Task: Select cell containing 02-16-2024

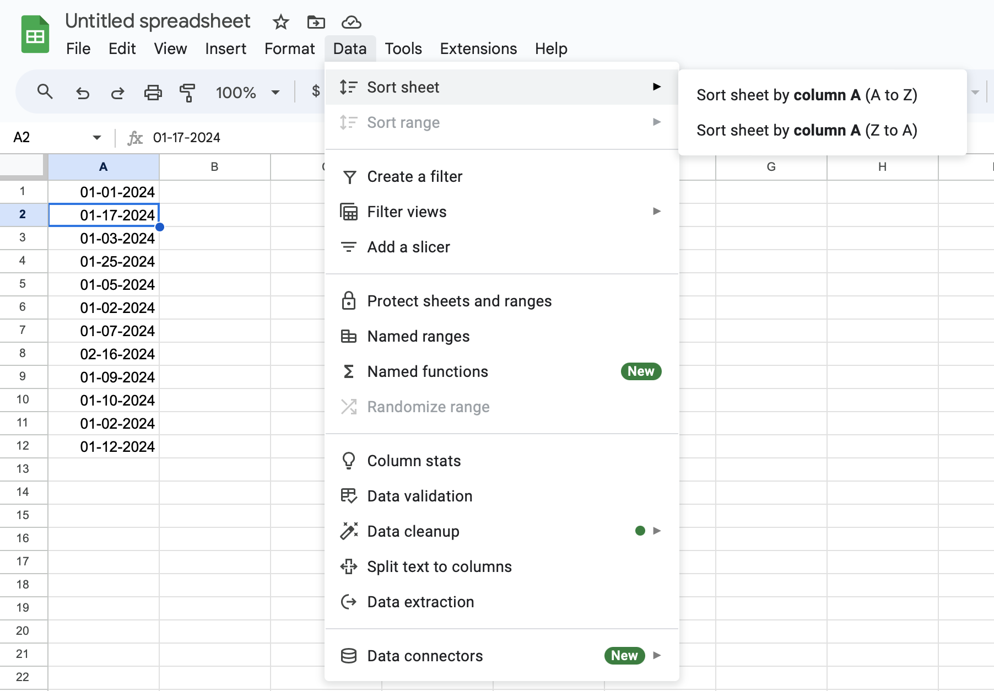Action: (104, 354)
